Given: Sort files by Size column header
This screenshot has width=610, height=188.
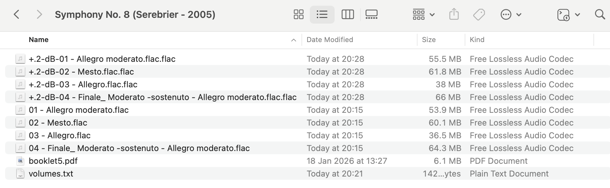Looking at the screenshot, I should (428, 40).
